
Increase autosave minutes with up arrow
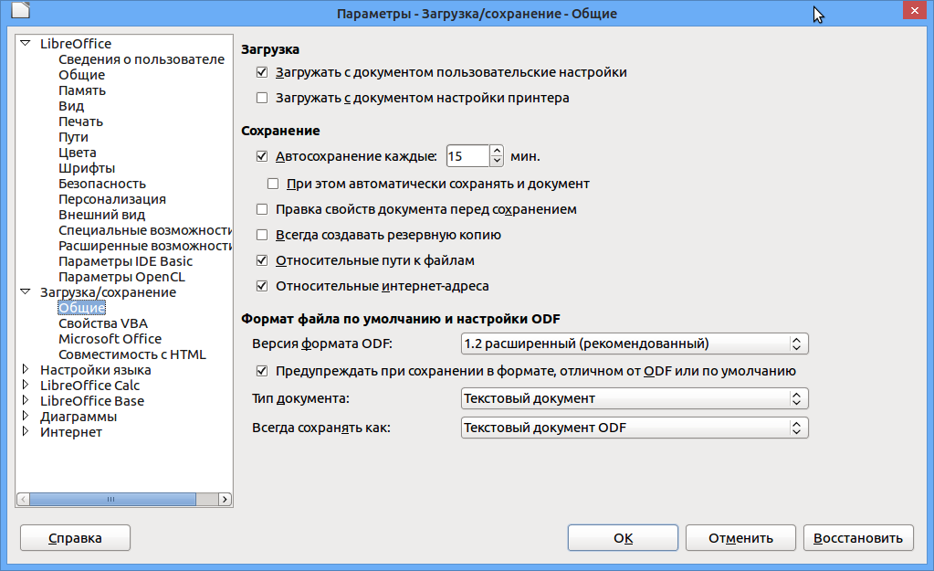497,151
